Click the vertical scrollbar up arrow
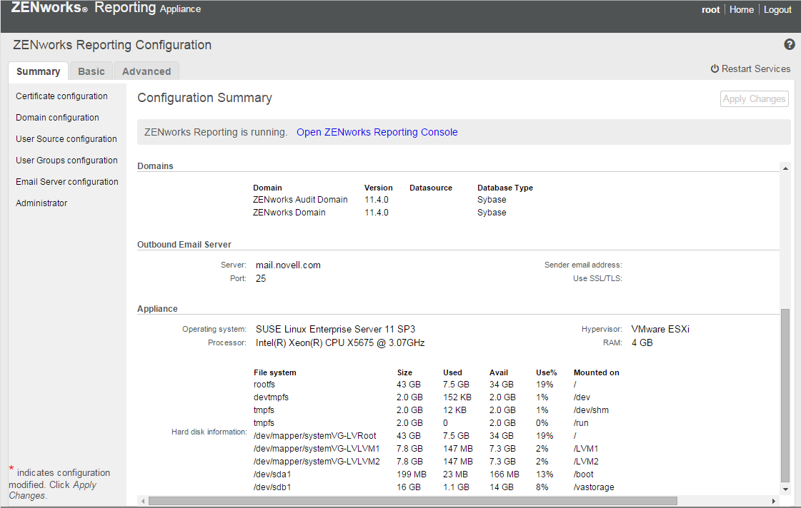 (786, 168)
